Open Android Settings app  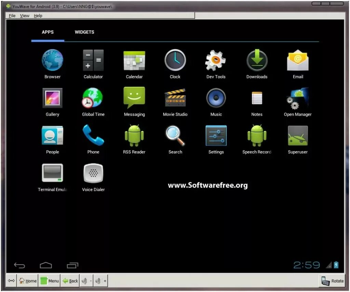[216, 139]
